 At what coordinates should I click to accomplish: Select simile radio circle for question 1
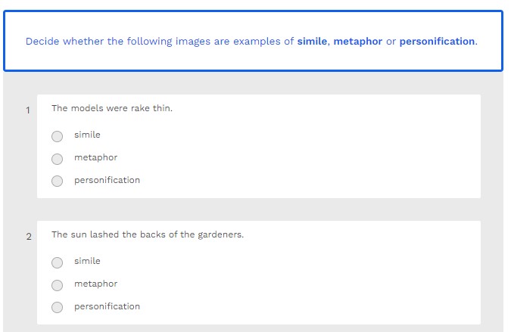click(x=58, y=136)
